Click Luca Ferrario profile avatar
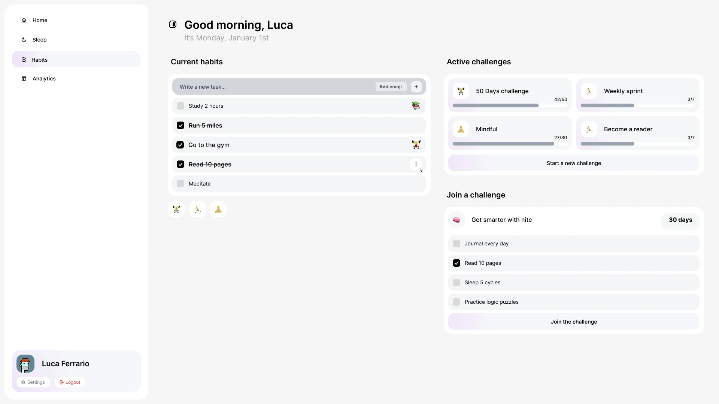 25,364
